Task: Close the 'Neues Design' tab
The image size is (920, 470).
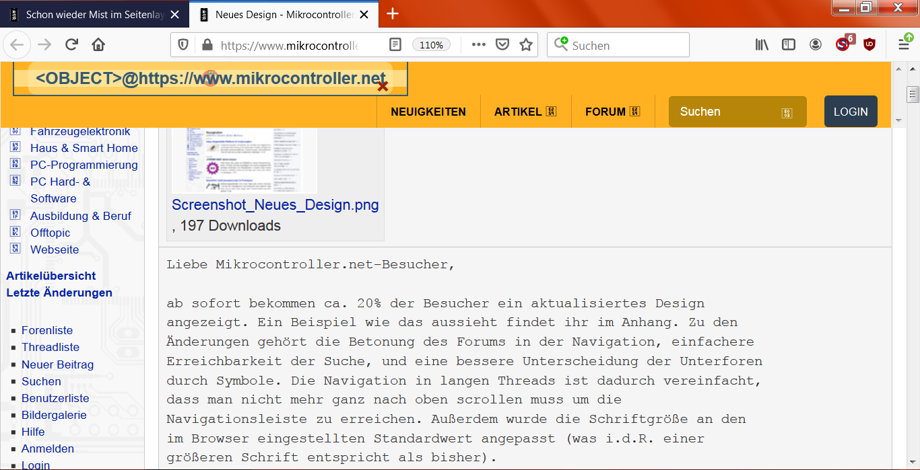Action: click(364, 14)
